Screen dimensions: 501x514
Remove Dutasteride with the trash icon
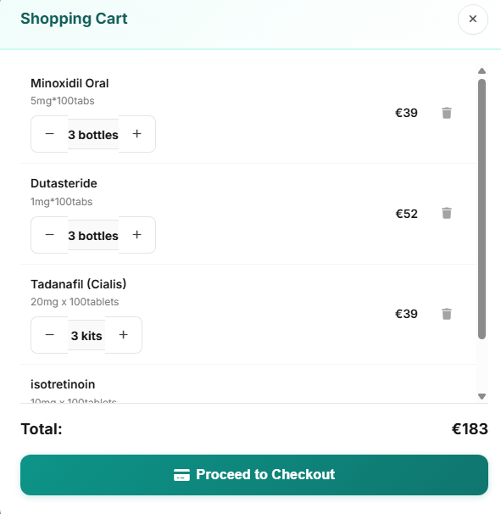447,213
